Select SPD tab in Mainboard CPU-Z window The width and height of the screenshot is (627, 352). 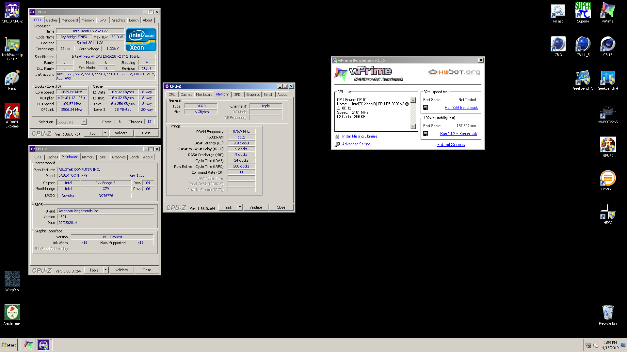pos(103,157)
